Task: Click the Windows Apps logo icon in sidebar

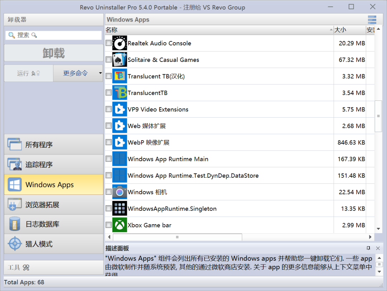Action: pos(15,184)
